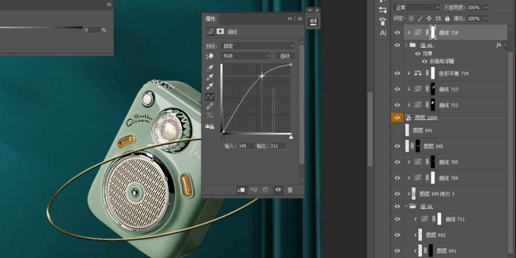Select the white point eyedropper in Curves
Screen dimensions: 516x258
210,86
